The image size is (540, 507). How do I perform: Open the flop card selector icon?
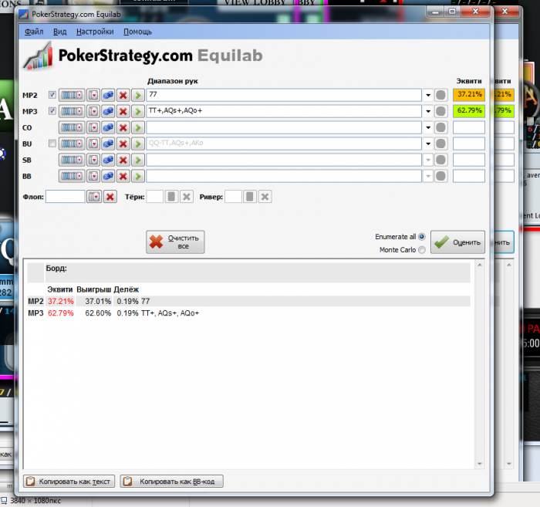pos(94,197)
